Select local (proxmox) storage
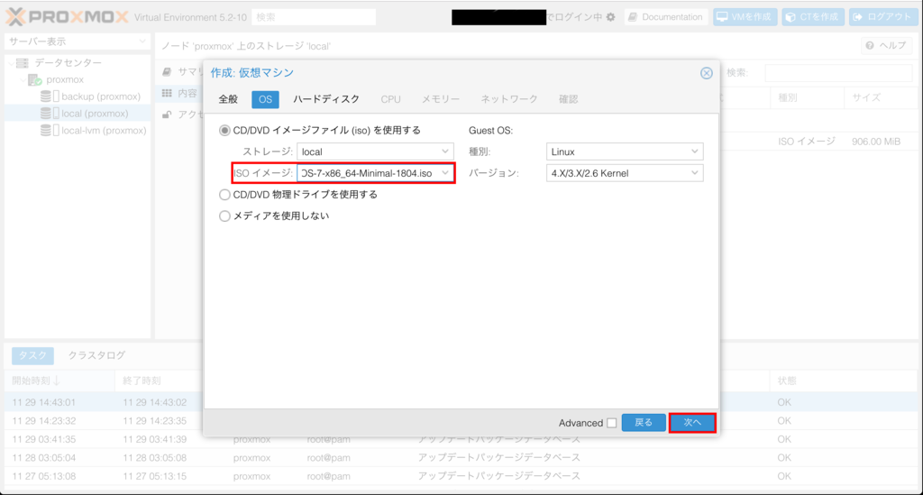This screenshot has height=495, width=923. (x=94, y=114)
